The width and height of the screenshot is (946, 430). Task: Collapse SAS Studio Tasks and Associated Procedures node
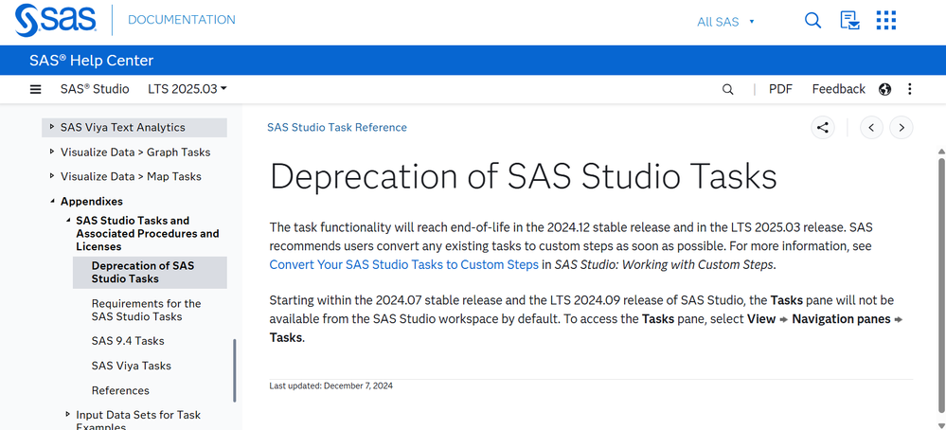tap(67, 221)
